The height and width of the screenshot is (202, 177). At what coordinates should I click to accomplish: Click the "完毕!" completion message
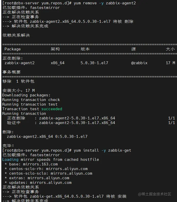(x=8, y=146)
